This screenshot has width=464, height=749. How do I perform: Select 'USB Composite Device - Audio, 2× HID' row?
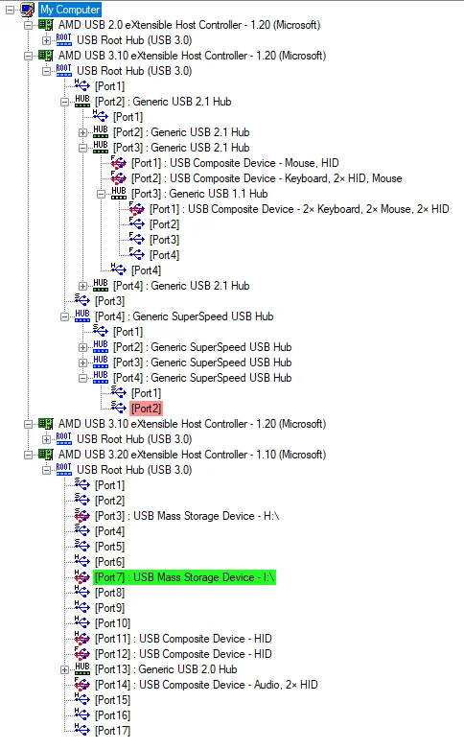point(206,685)
